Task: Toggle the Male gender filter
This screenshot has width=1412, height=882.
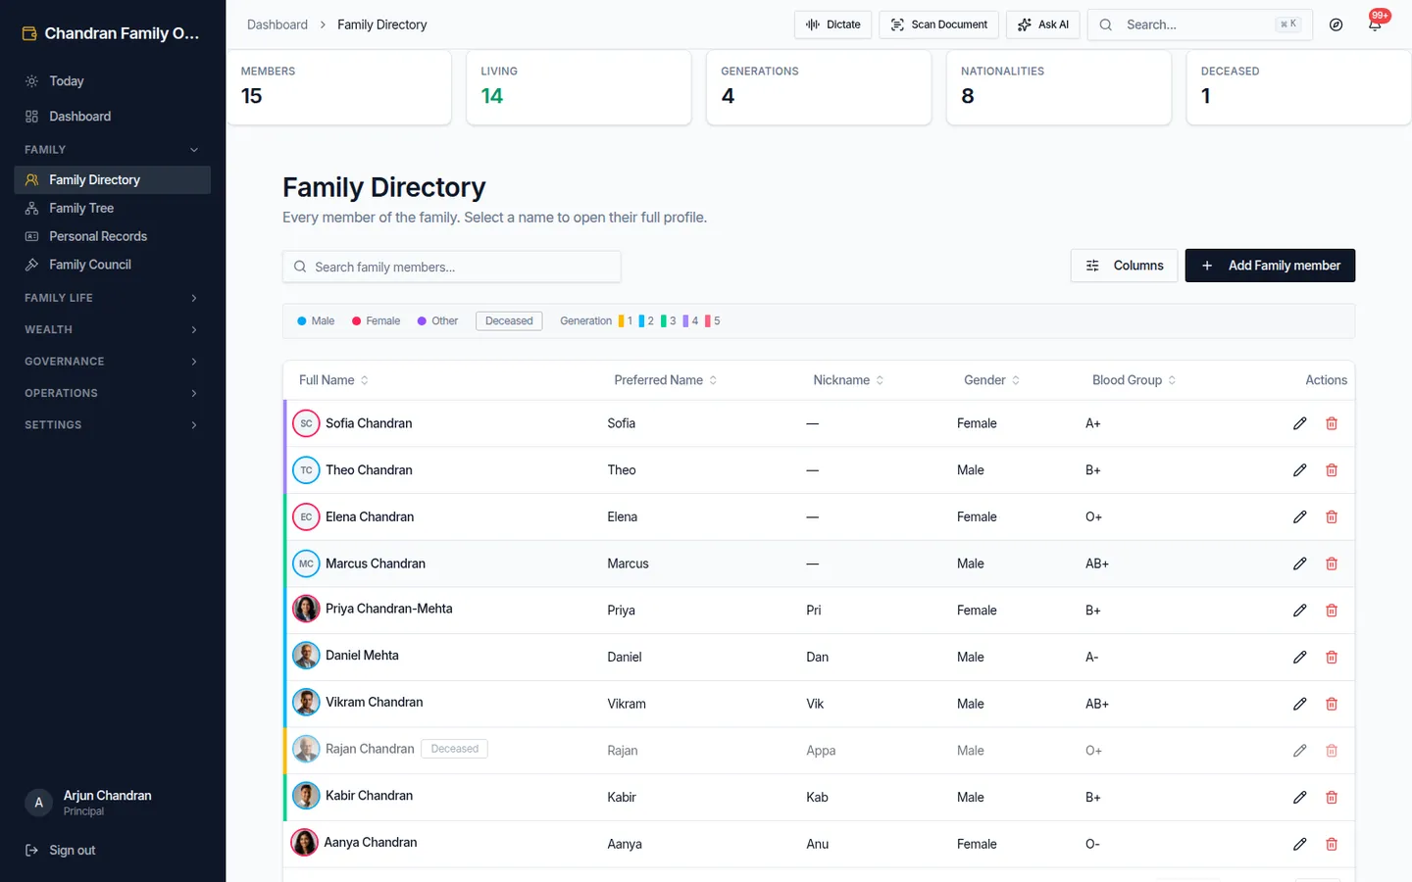Action: [x=316, y=321]
